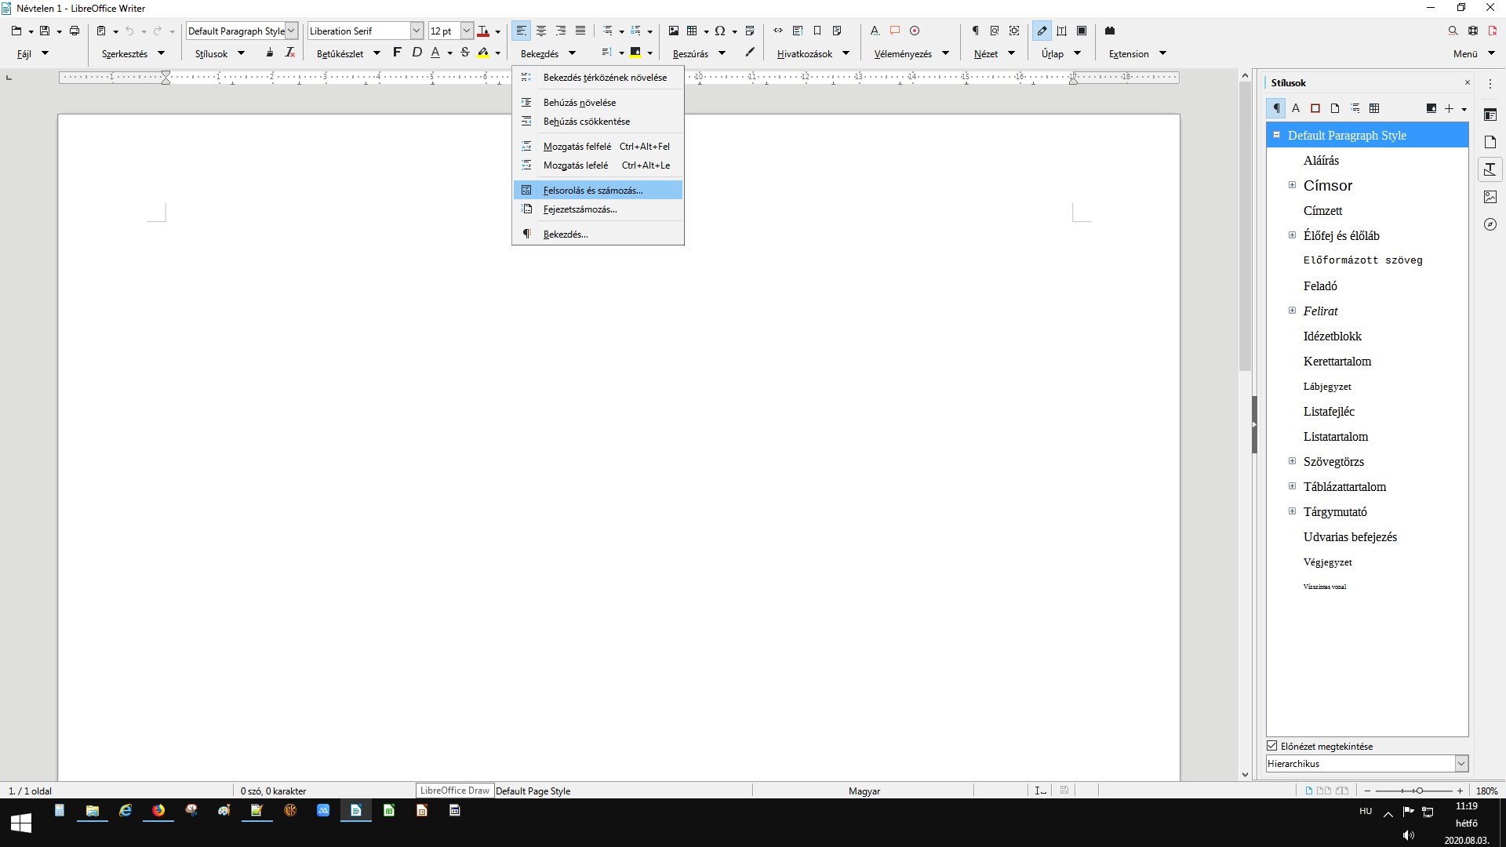This screenshot has width=1506, height=847.
Task: Click the Insert image icon
Action: click(673, 31)
